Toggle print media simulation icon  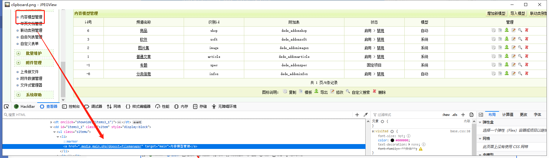tap(472, 115)
